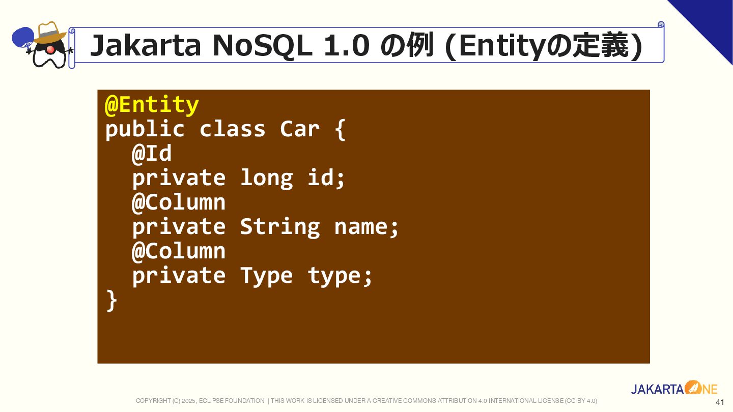Screen dimensions: 733x412
Task: Click the slide number 41
Action: point(720,402)
